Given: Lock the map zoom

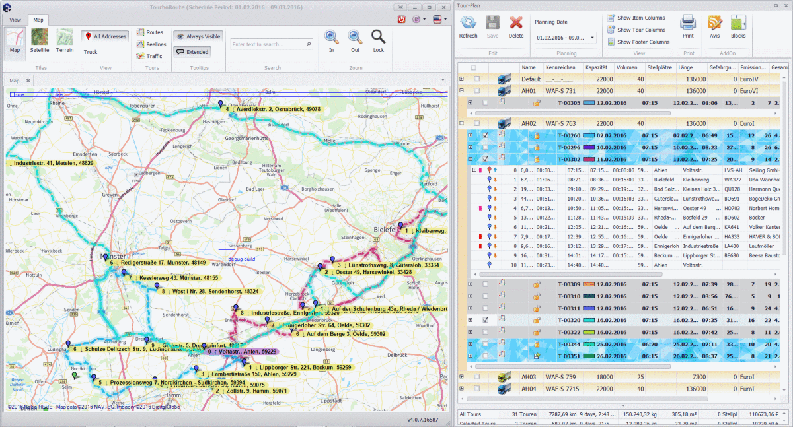Looking at the screenshot, I should pos(378,41).
